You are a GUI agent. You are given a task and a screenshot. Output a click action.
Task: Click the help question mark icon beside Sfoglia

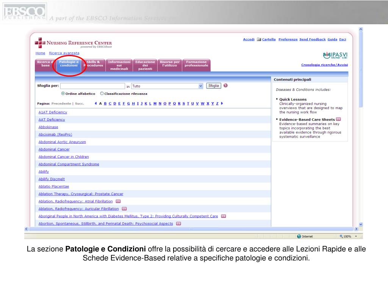click(225, 86)
